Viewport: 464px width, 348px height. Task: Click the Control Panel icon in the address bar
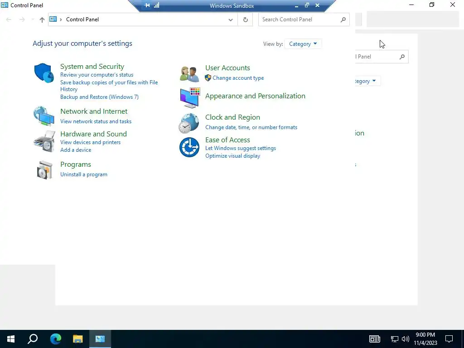click(x=53, y=19)
